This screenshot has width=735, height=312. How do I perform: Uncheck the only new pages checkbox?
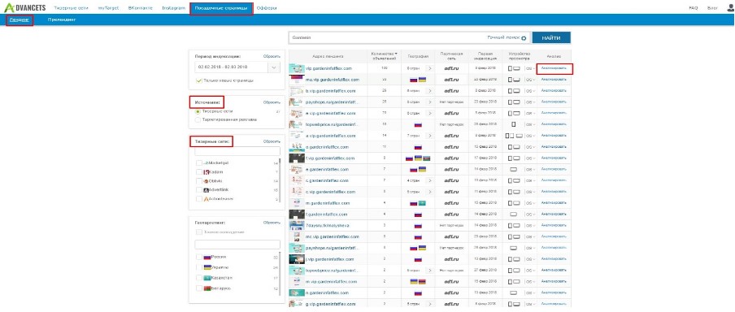click(x=198, y=80)
